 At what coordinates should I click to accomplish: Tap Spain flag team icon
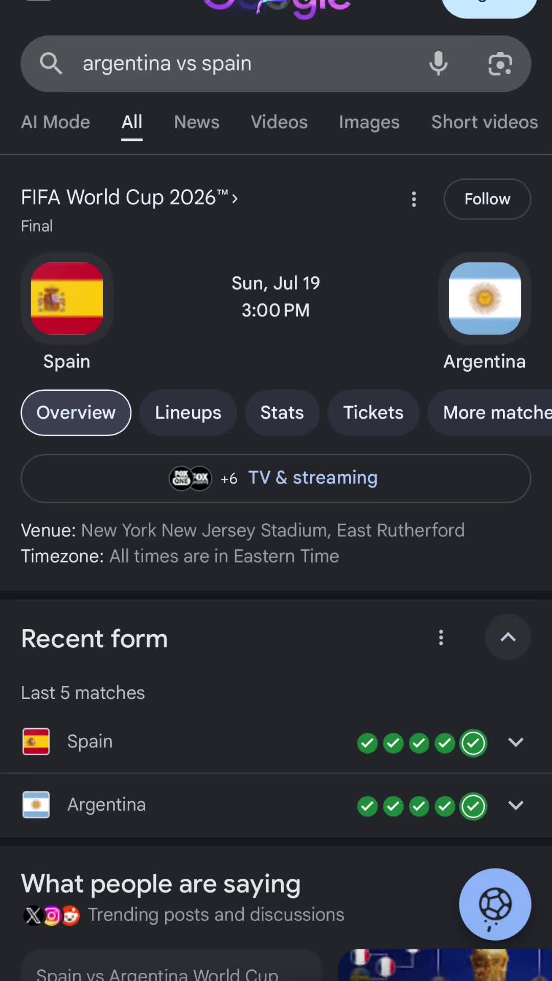click(67, 298)
